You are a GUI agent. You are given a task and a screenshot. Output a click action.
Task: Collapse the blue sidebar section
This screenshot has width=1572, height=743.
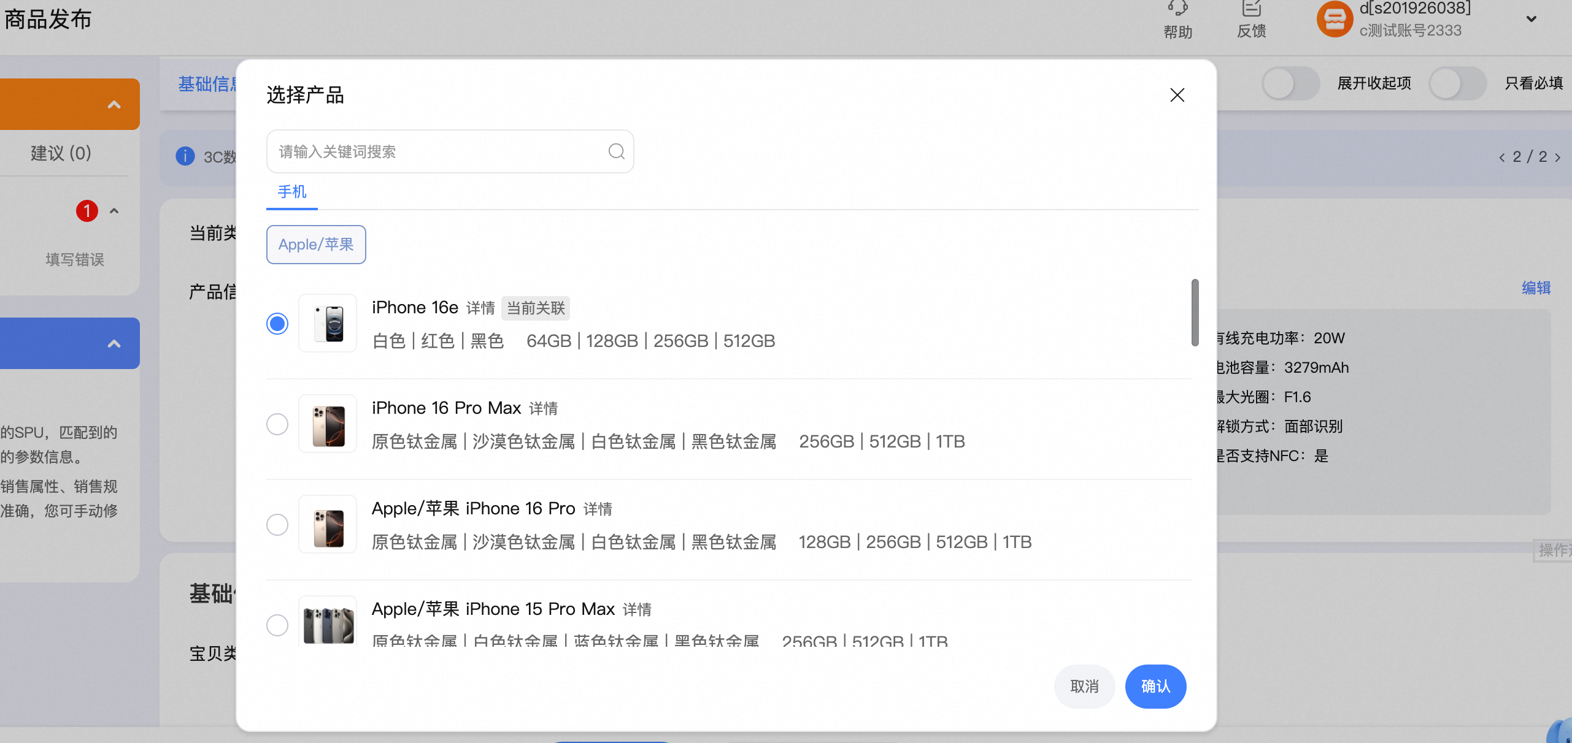pyautogui.click(x=114, y=343)
